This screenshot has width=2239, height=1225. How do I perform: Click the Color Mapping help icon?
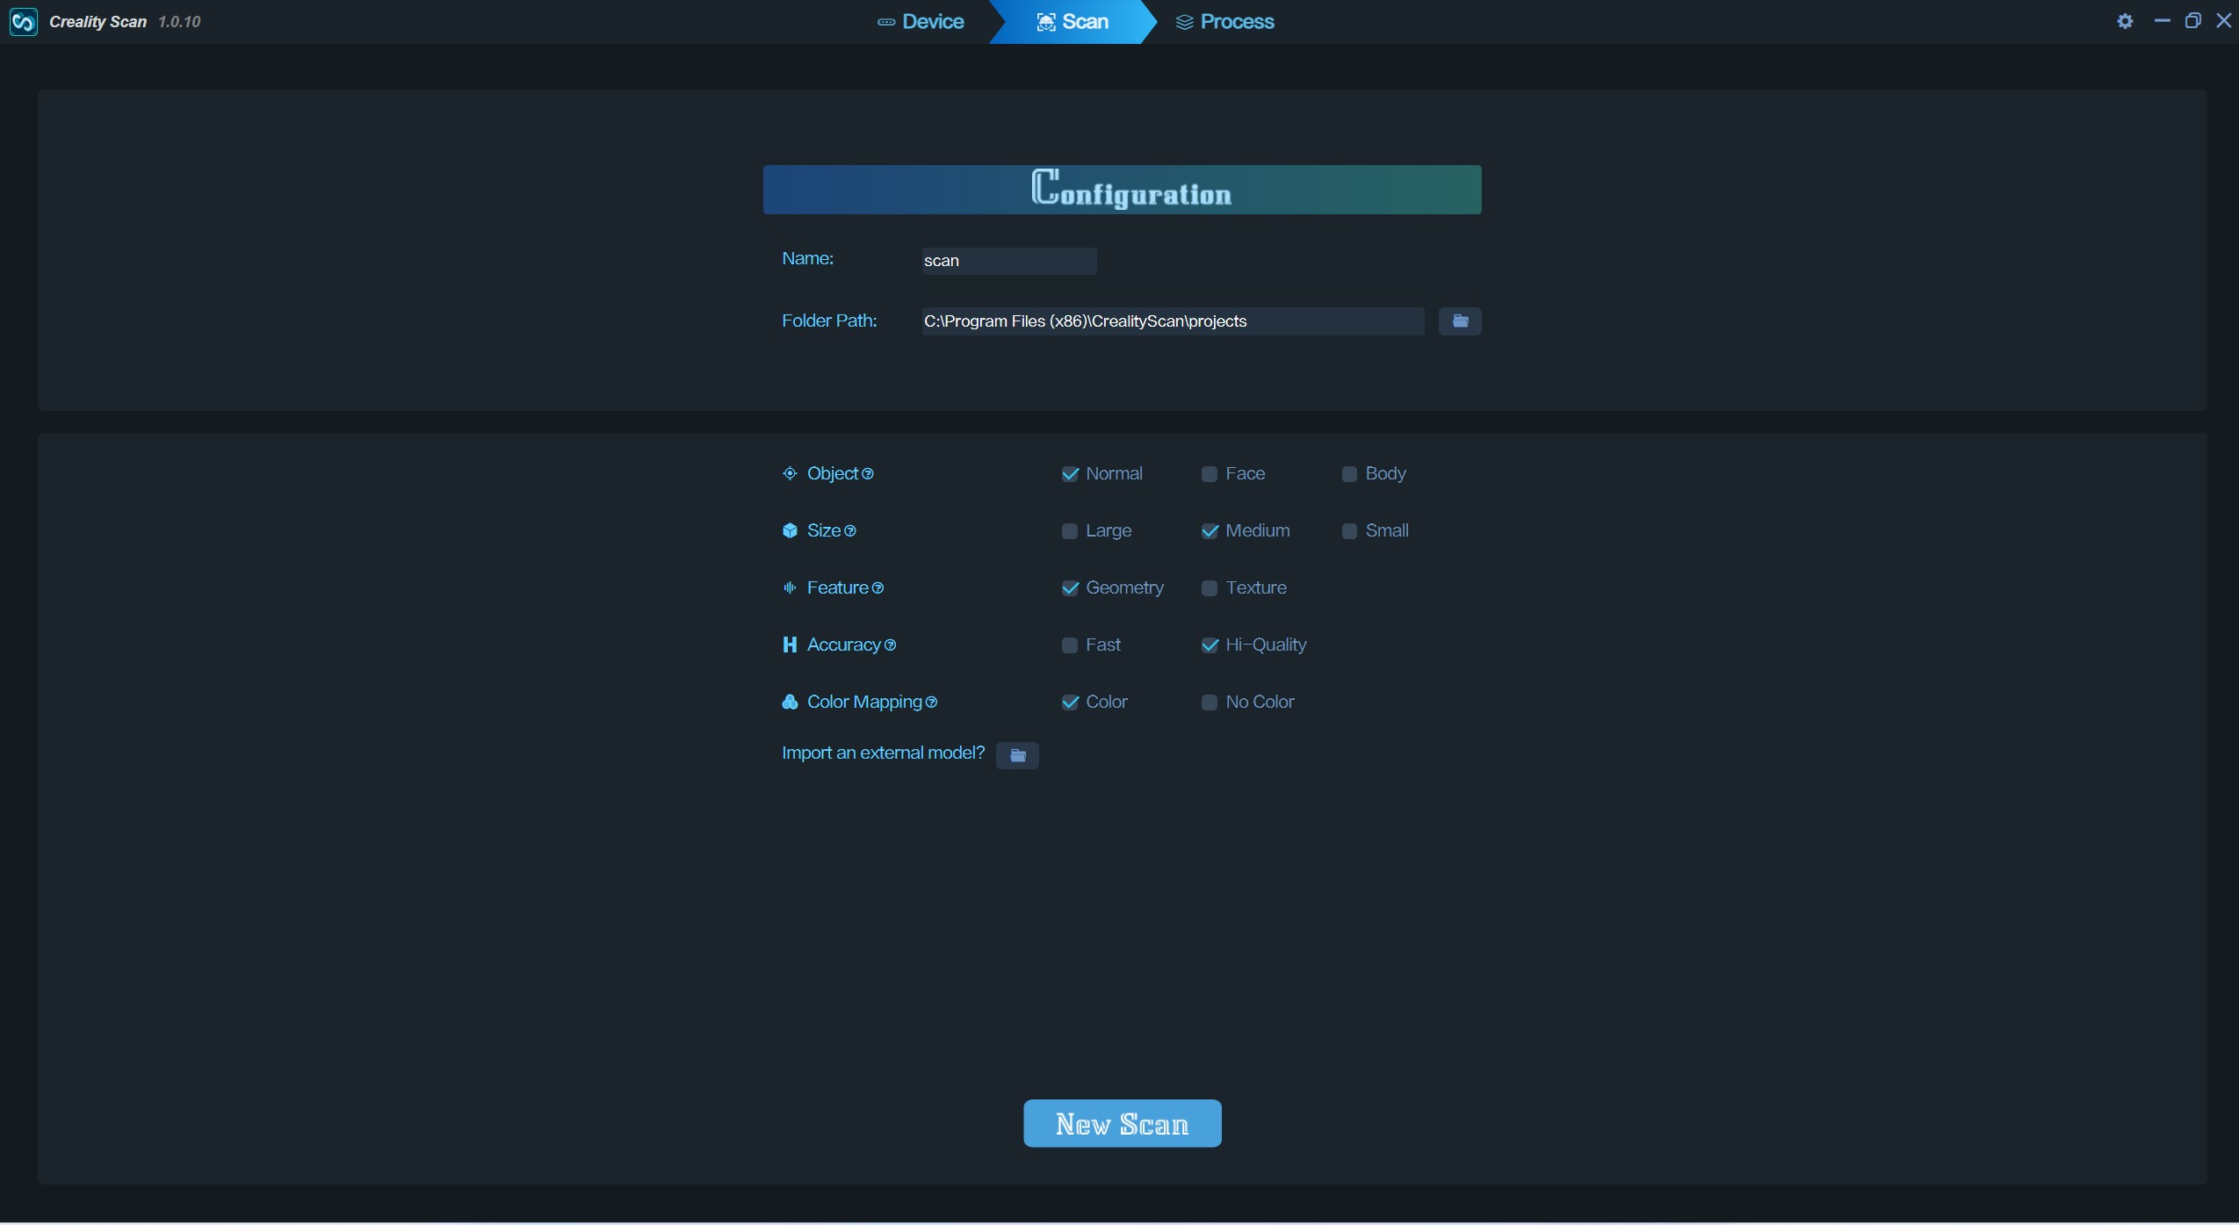tap(931, 703)
